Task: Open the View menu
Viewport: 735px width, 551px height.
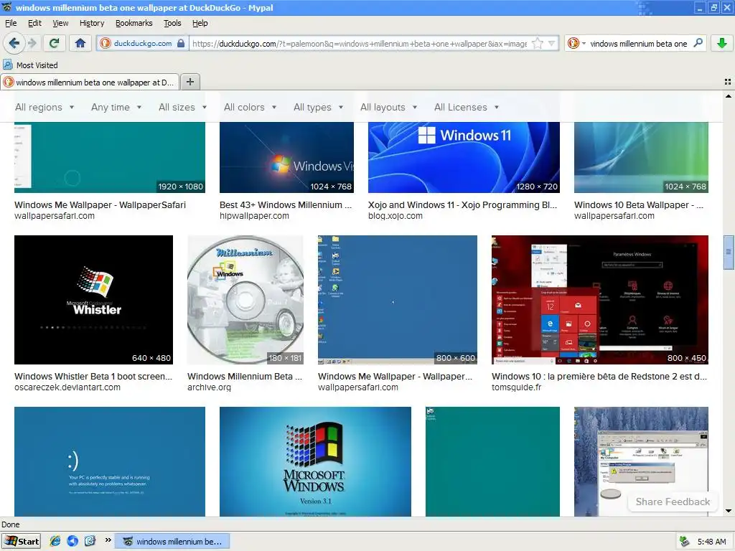Action: (x=60, y=23)
